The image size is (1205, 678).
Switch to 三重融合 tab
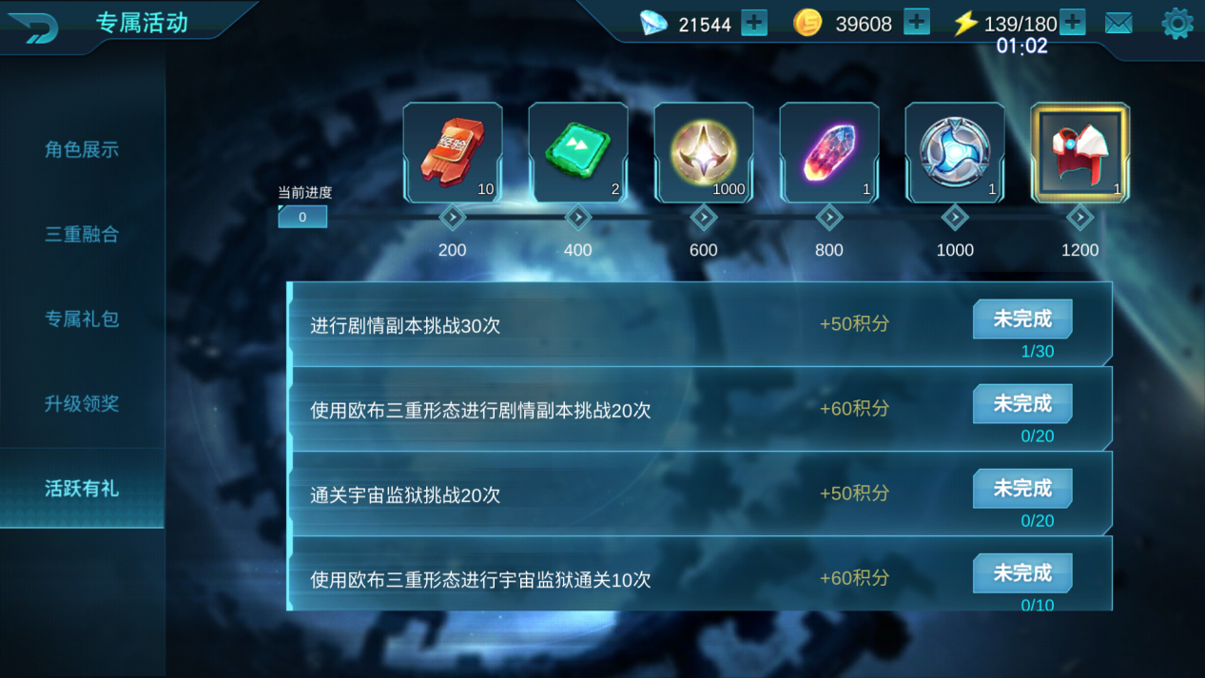point(82,234)
